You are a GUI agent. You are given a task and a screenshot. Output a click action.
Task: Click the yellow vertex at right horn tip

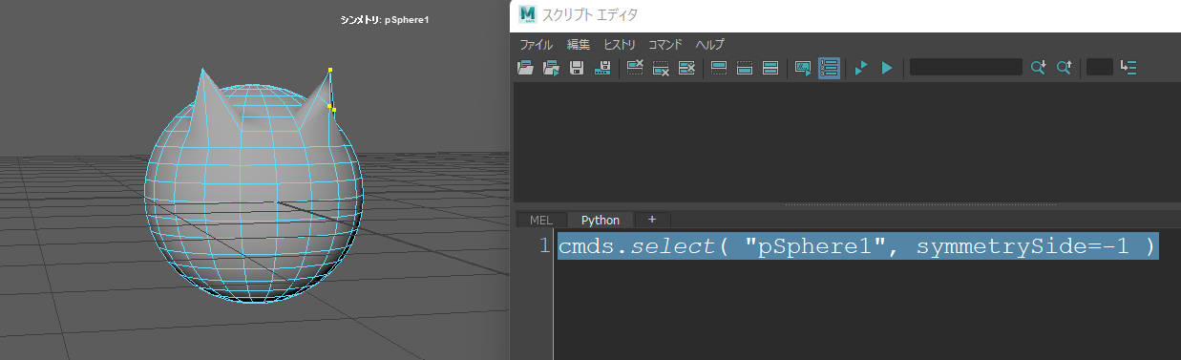pyautogui.click(x=330, y=70)
